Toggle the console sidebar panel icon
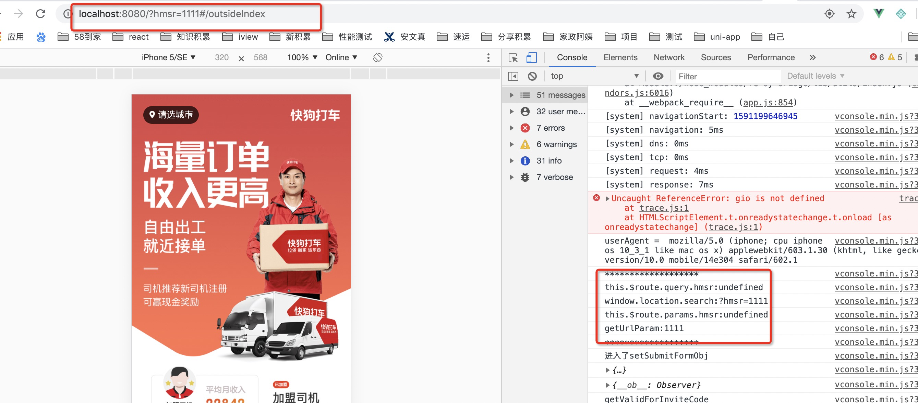Image resolution: width=918 pixels, height=403 pixels. 513,76
